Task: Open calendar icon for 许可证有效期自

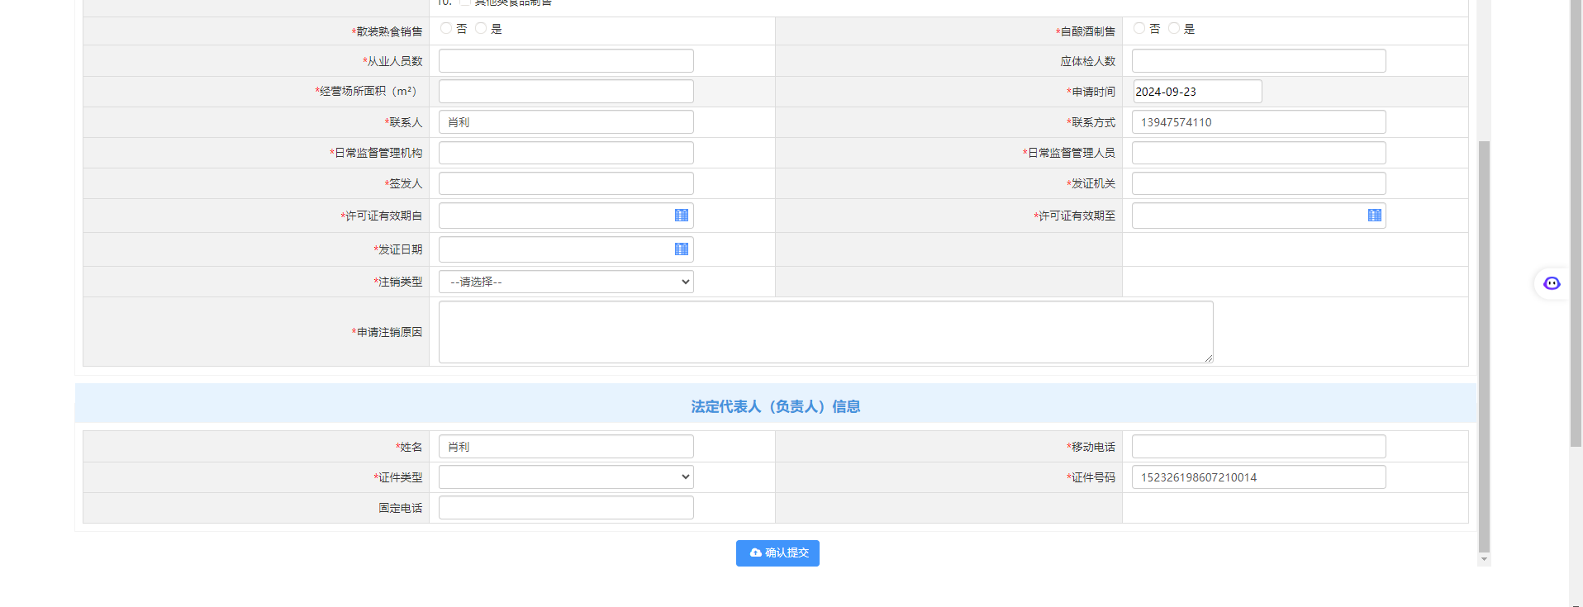Action: [681, 216]
